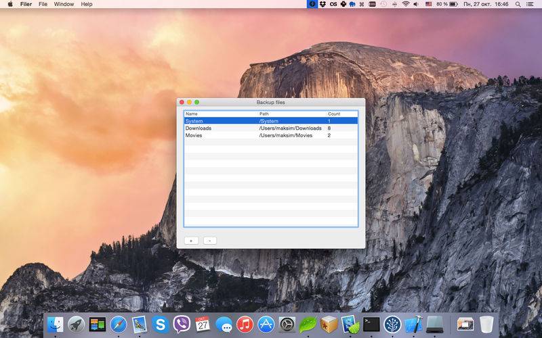This screenshot has height=338, width=542.
Task: Open Spotlight search magnifier
Action: (518, 4)
